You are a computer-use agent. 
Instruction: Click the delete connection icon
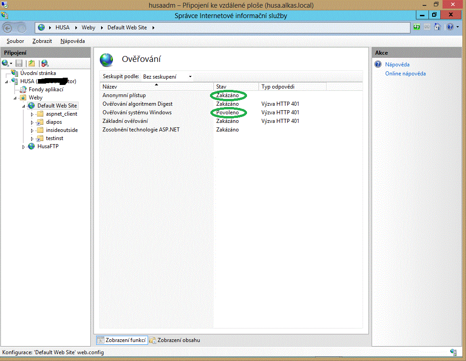(45, 63)
